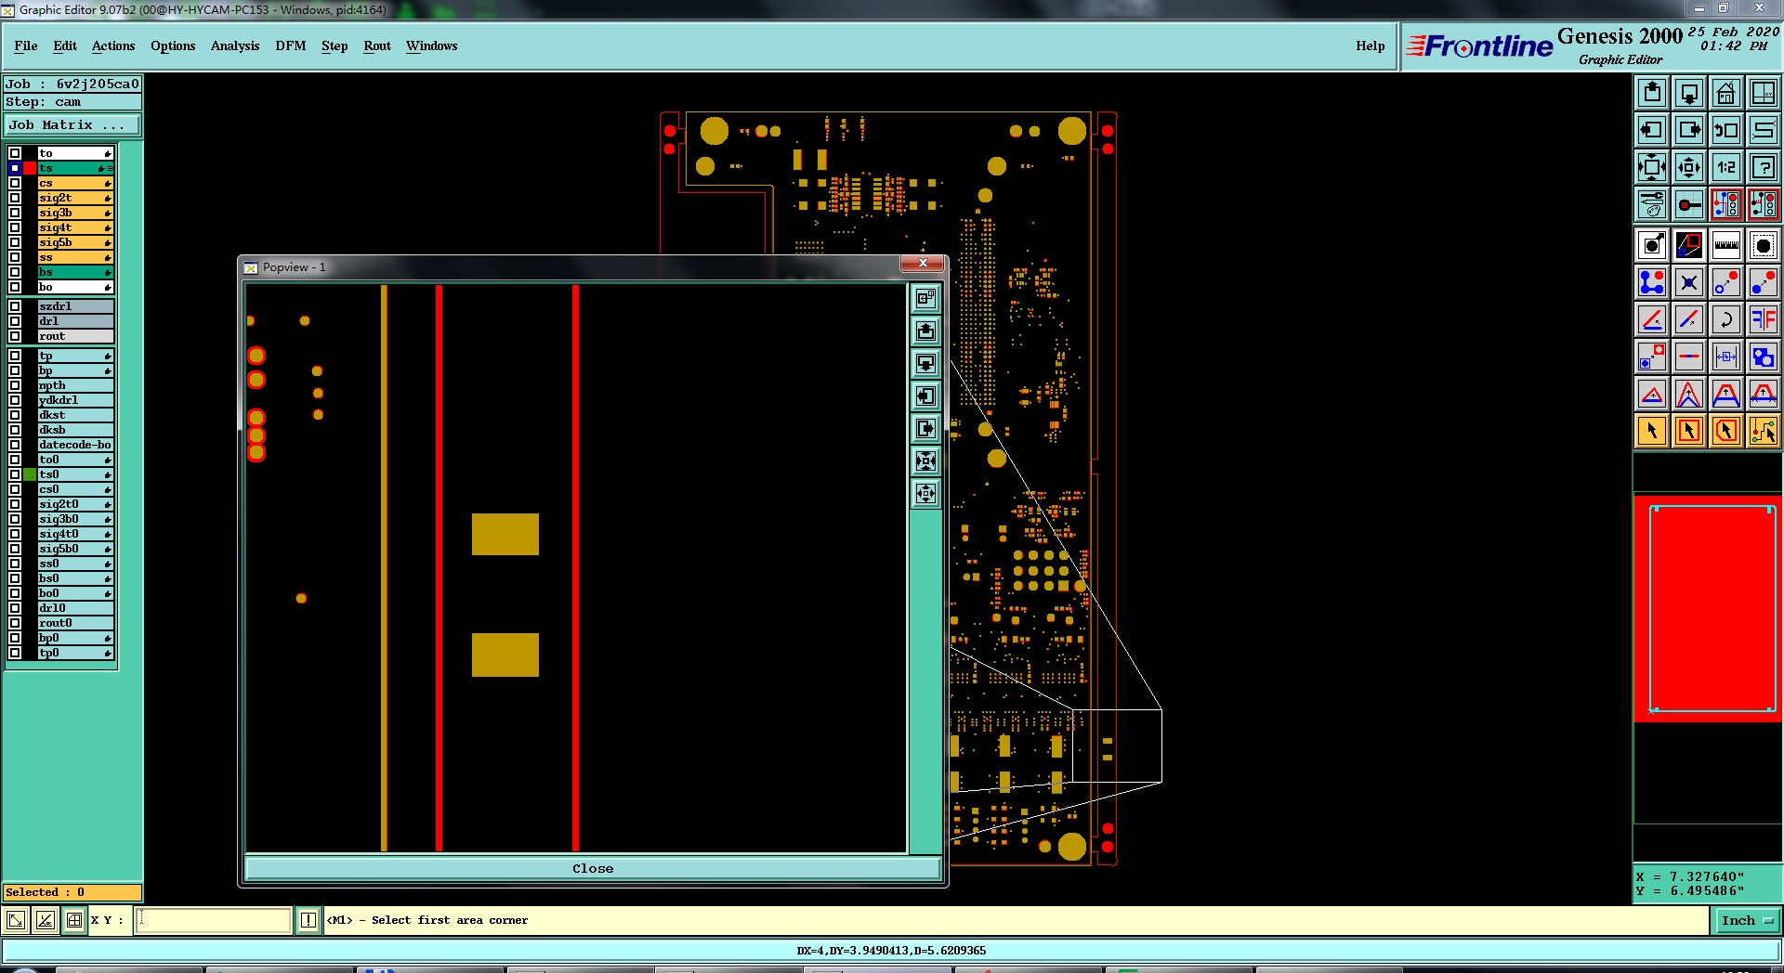Toggle the checkbox for layer ts0
The width and height of the screenshot is (1784, 973).
pyautogui.click(x=15, y=474)
